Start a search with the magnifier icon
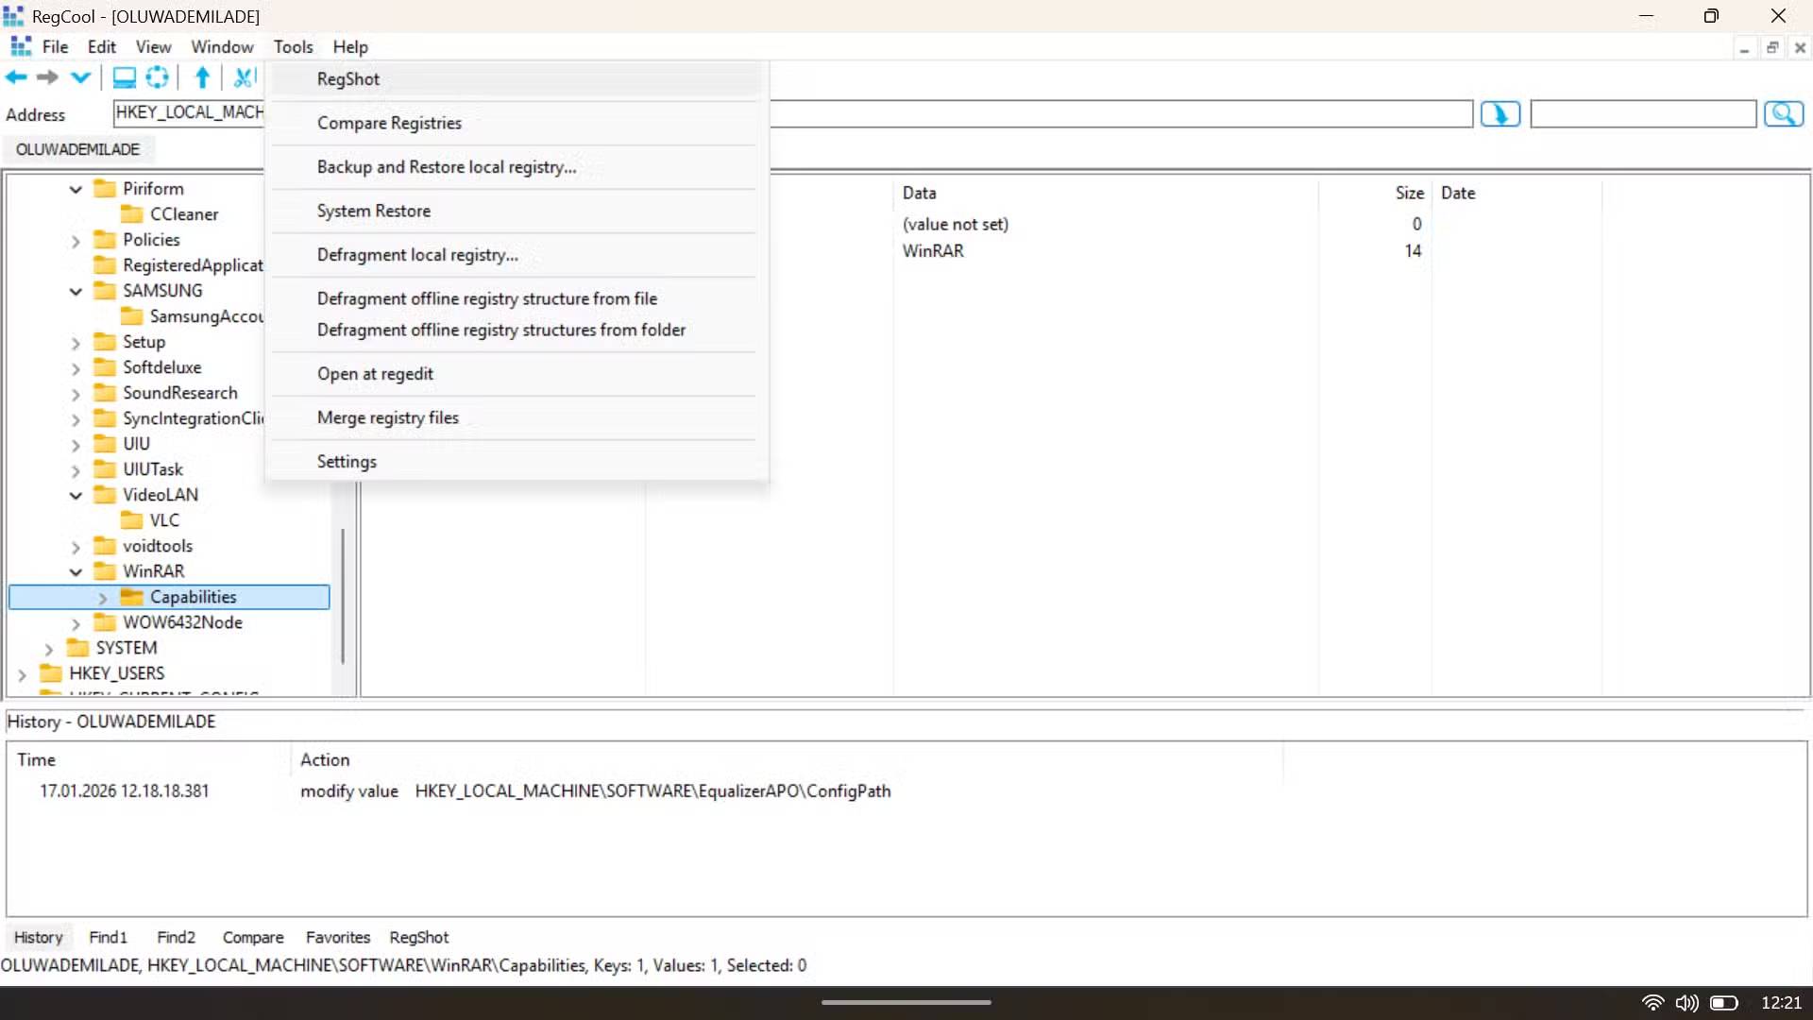 1784,113
